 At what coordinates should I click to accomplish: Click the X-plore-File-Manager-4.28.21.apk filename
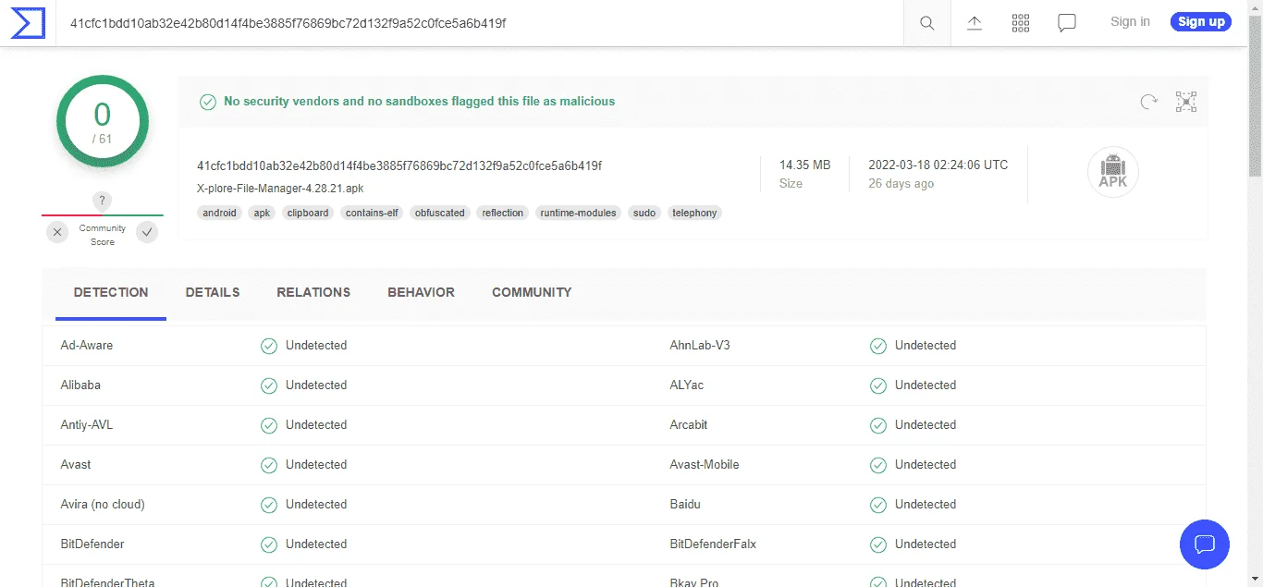click(282, 188)
